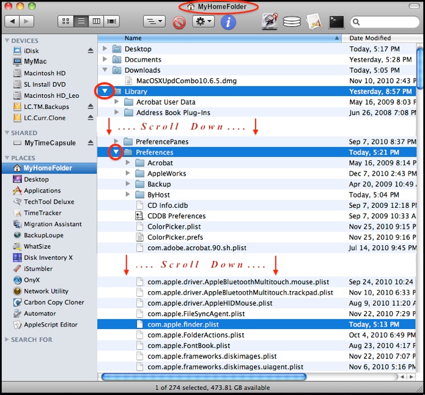The width and height of the screenshot is (425, 395).
Task: Collapse the SHARED sidebar section
Action: tap(7, 133)
